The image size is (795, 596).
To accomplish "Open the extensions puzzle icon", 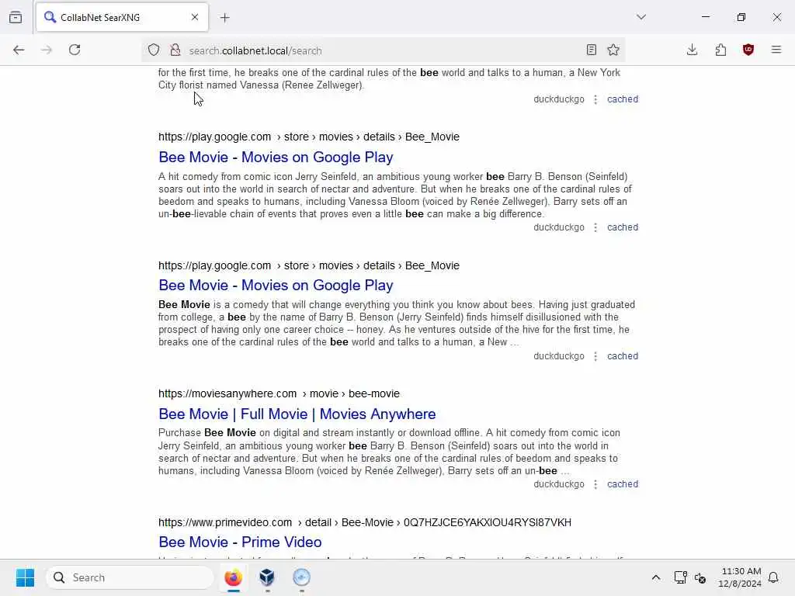I will pyautogui.click(x=720, y=50).
